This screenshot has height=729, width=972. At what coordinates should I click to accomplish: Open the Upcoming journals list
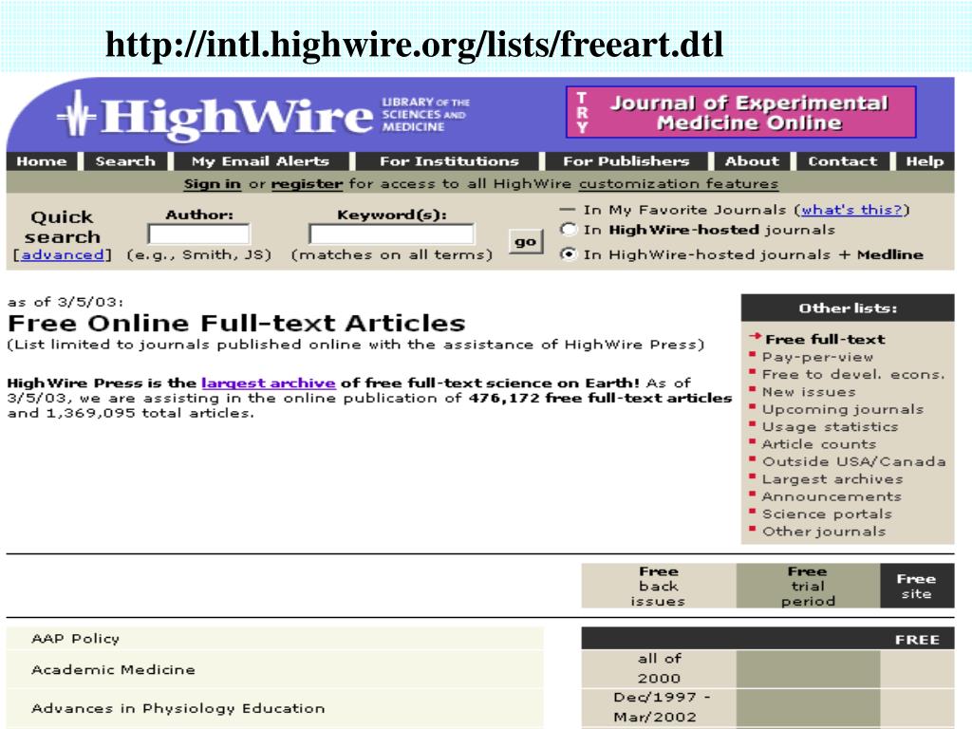[843, 409]
